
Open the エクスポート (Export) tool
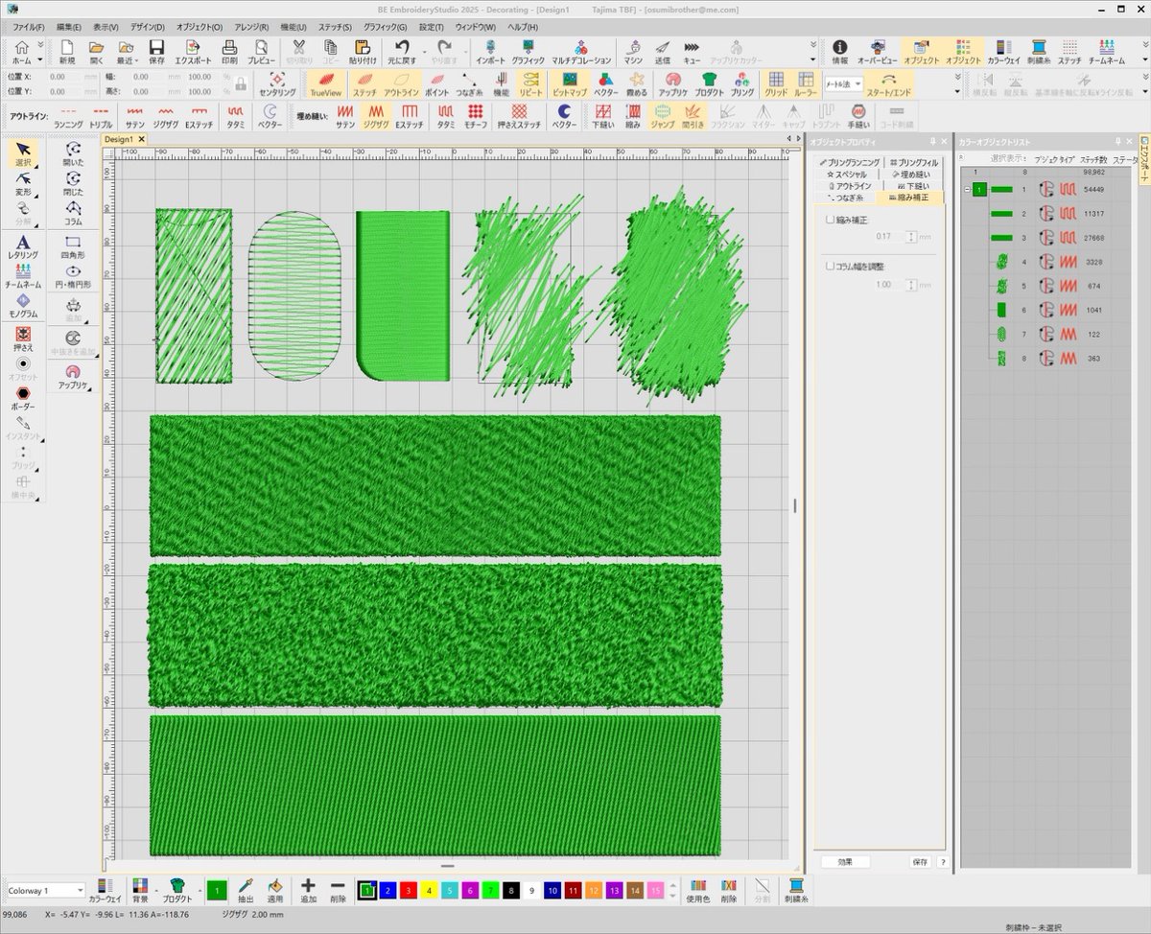[192, 52]
